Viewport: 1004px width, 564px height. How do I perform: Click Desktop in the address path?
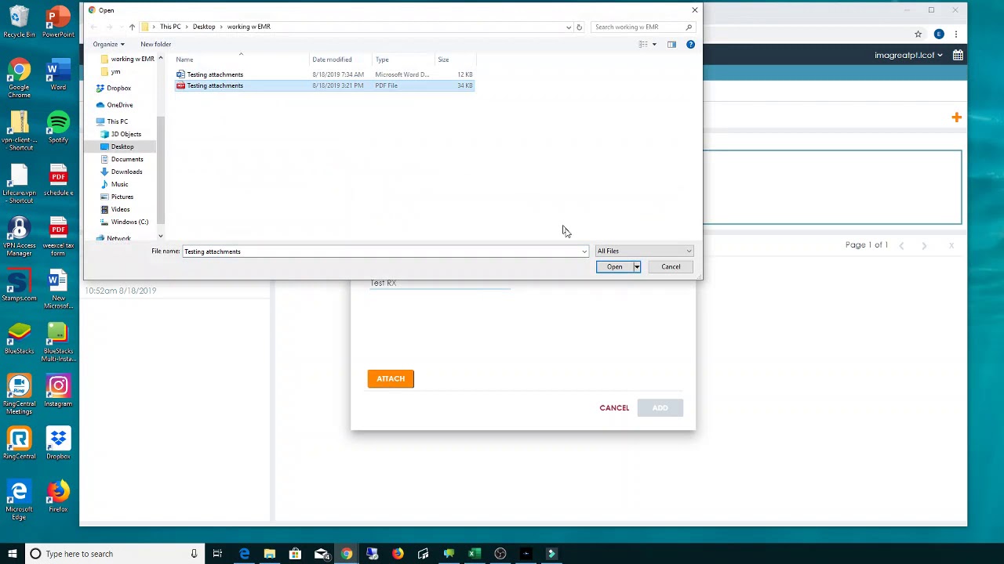[x=204, y=27]
